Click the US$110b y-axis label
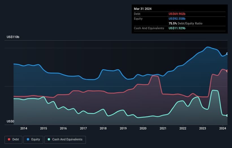The height and width of the screenshot is (148, 232). tap(13, 37)
